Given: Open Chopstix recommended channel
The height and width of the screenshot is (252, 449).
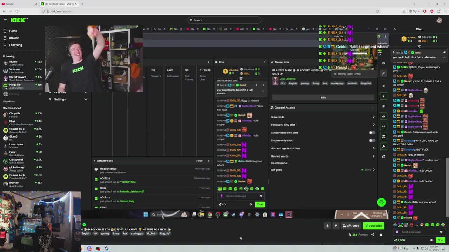Looking at the screenshot, I should pos(22,115).
